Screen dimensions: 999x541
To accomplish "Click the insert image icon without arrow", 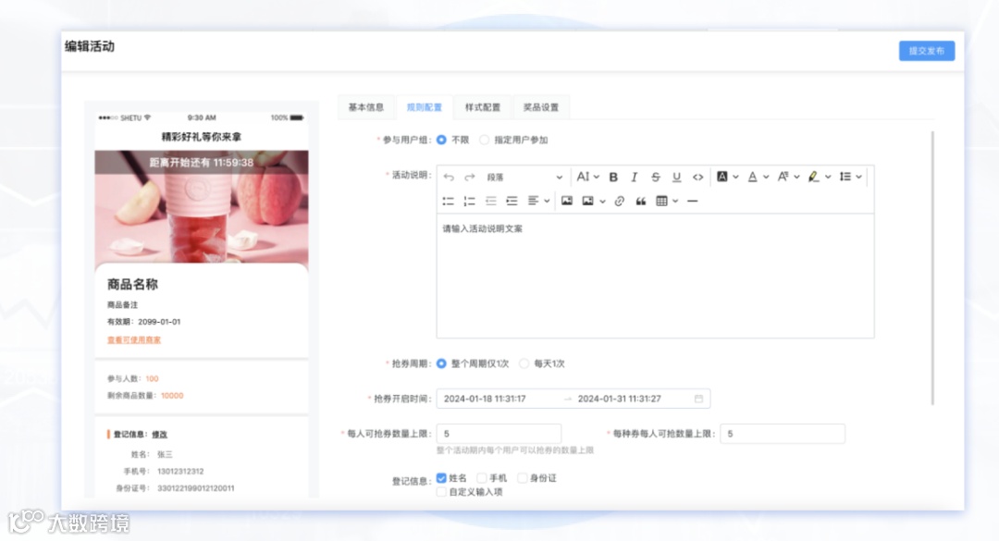I will 566,202.
